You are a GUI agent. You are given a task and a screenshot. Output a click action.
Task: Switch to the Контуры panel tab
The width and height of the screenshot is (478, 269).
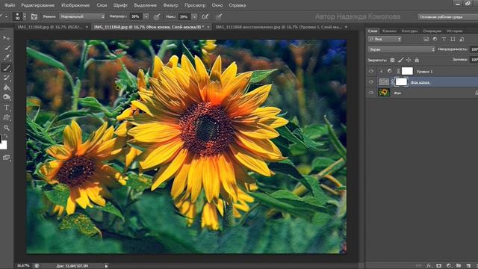point(409,31)
